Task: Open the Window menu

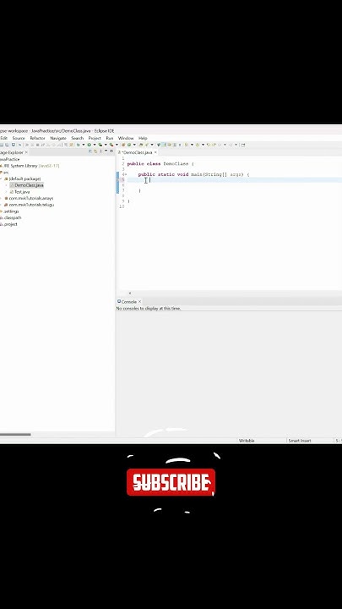Action: [126, 138]
